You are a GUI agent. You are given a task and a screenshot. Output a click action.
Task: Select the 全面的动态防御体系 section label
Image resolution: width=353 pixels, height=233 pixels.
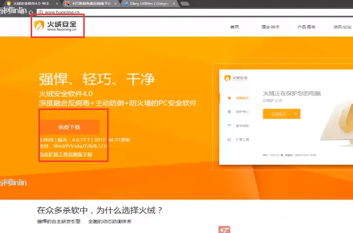110,221
